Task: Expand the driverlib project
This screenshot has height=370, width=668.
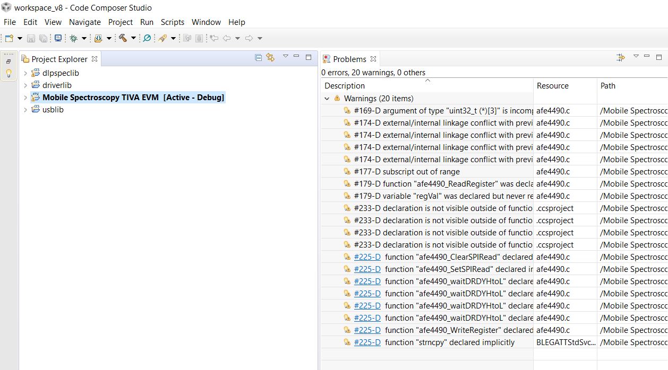Action: click(25, 85)
